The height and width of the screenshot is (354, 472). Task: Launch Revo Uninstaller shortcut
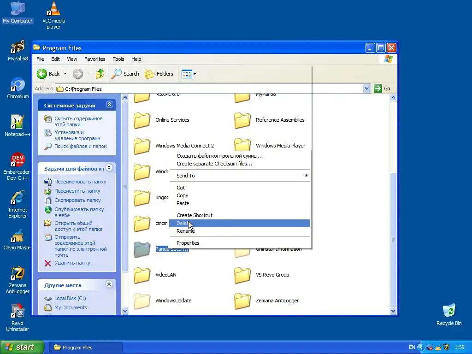(18, 318)
